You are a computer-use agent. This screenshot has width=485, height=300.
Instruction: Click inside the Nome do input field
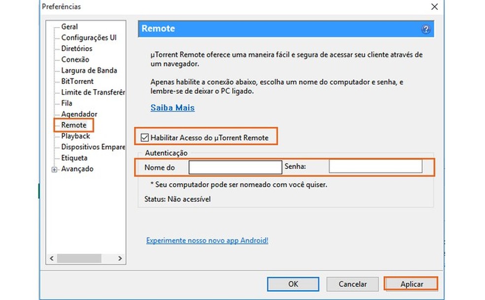click(x=235, y=167)
